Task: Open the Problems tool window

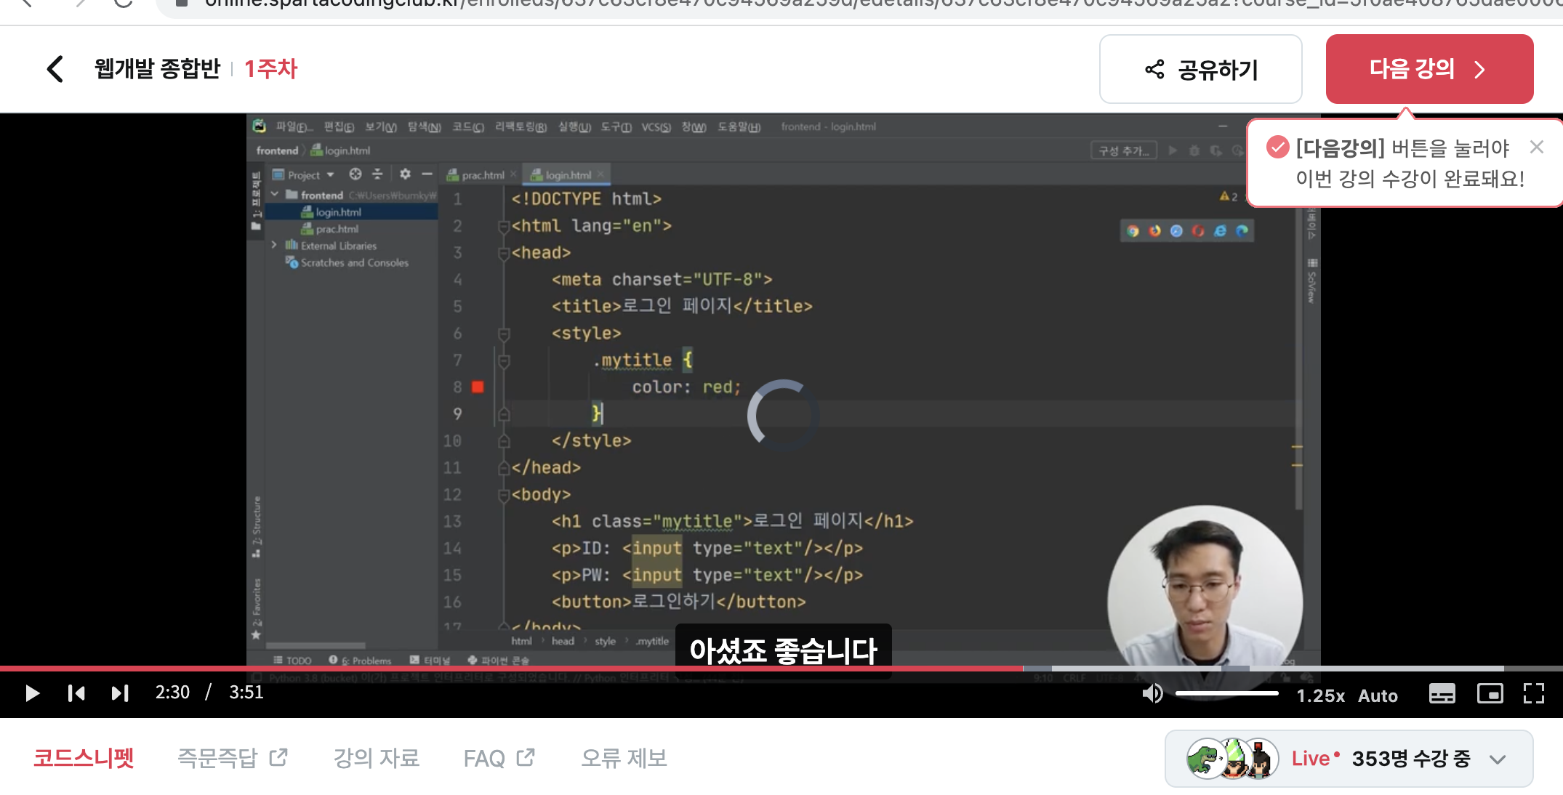Action: (360, 660)
